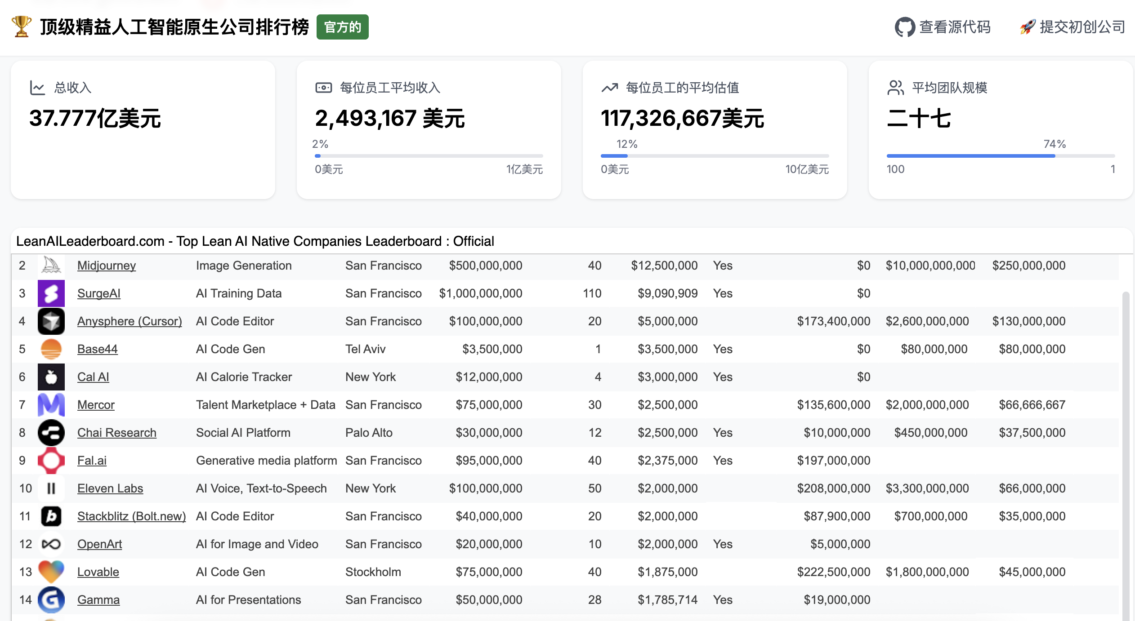Screen dimensions: 1135x621
Task: Open the Base44 company link
Action: [x=97, y=349]
